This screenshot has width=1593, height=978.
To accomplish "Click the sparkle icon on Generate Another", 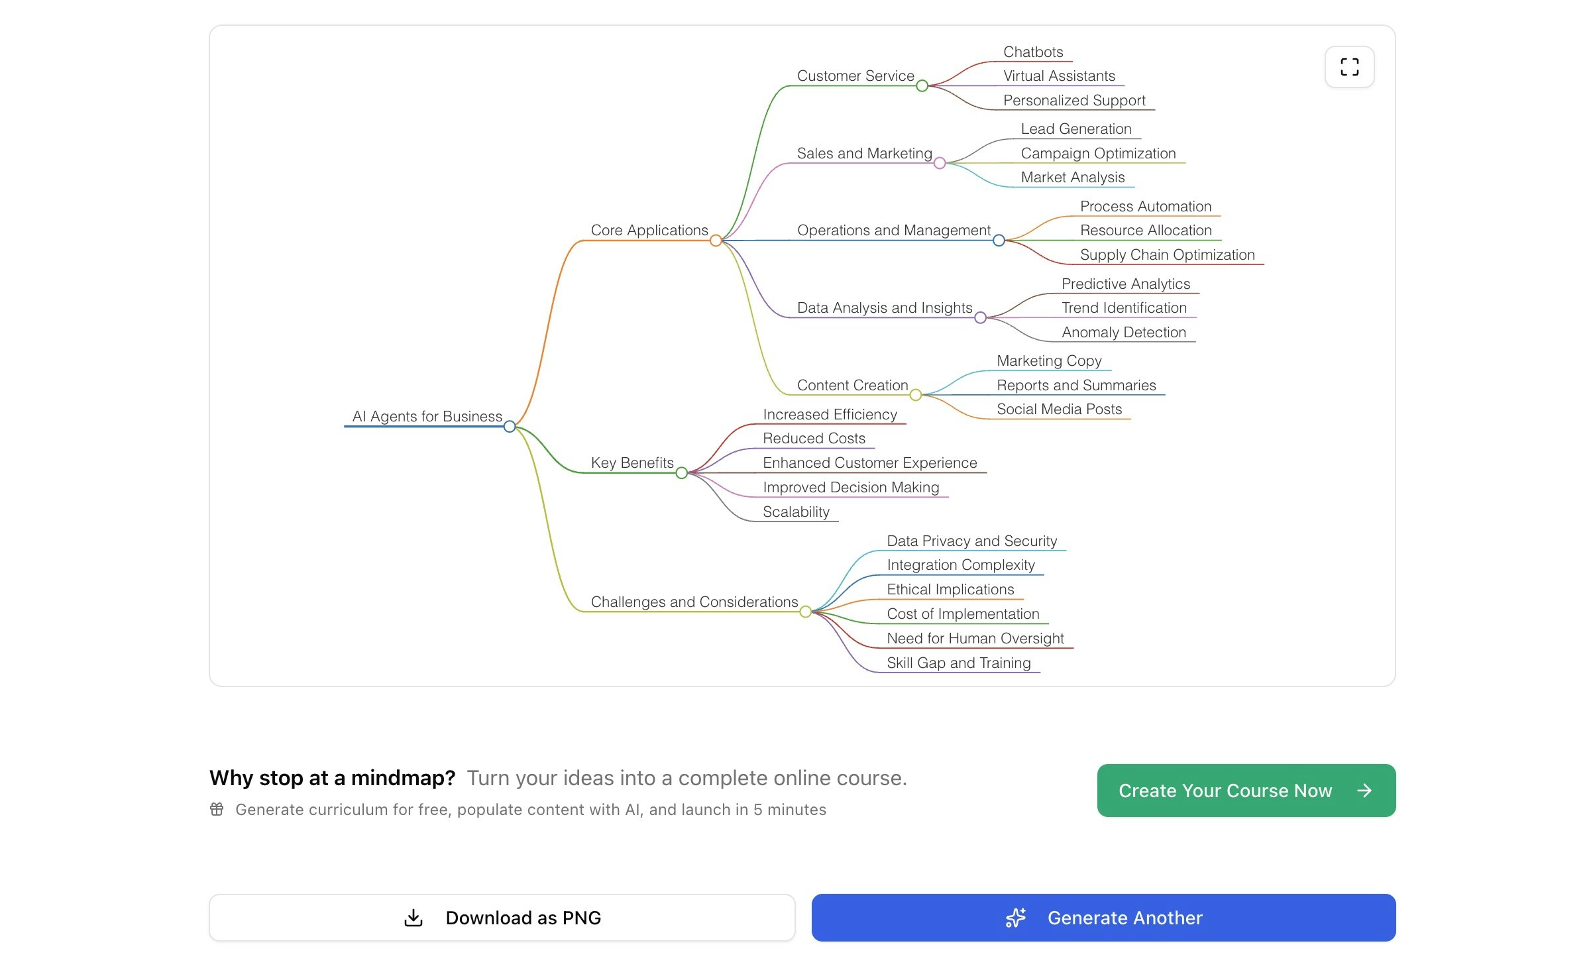I will (x=1015, y=918).
